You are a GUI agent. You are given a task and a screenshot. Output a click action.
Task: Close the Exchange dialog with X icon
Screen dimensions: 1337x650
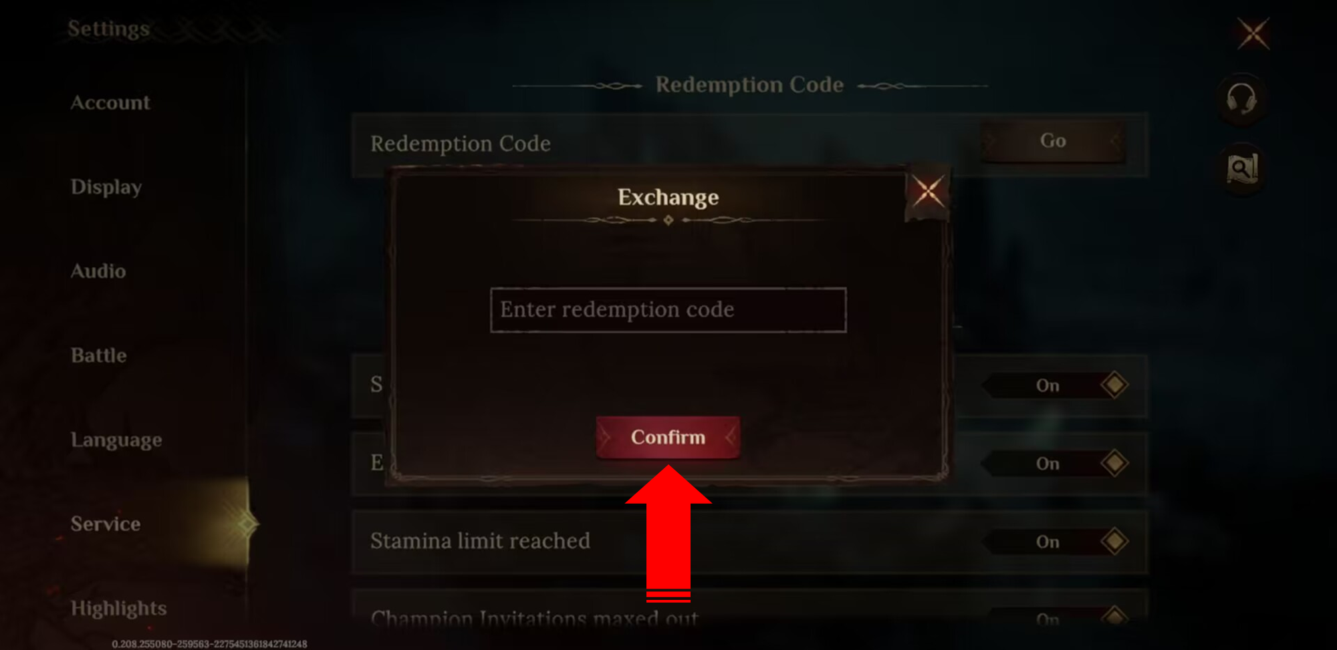pos(928,192)
